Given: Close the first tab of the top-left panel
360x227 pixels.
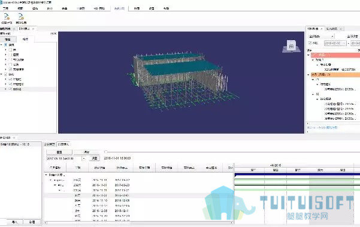Looking at the screenshot, I should 14,29.
